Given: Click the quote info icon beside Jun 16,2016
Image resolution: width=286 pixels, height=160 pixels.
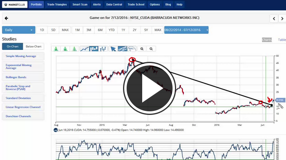Looking at the screenshot, I should (x=56, y=130).
